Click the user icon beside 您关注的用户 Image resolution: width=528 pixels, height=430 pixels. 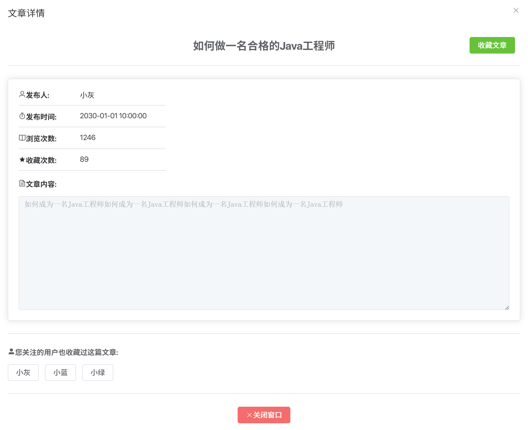click(x=11, y=352)
